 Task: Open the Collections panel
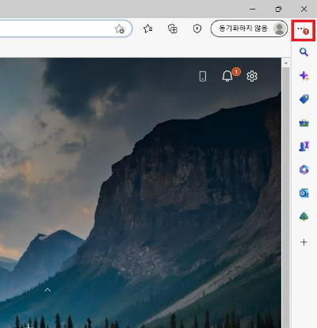[x=173, y=29]
